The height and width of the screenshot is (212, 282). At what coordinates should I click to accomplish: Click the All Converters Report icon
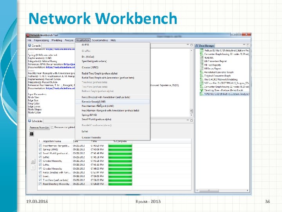point(202,61)
